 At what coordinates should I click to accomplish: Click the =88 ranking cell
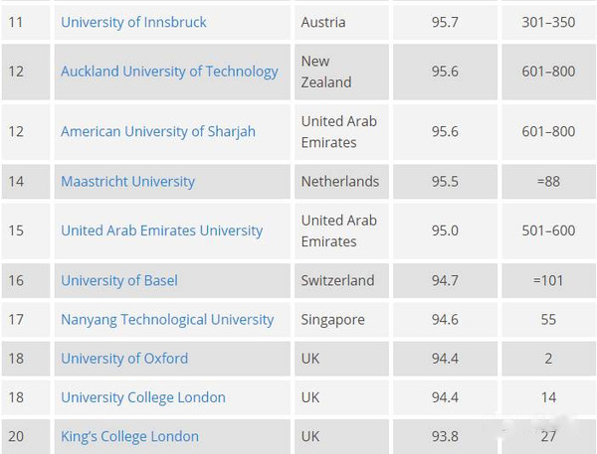click(548, 182)
